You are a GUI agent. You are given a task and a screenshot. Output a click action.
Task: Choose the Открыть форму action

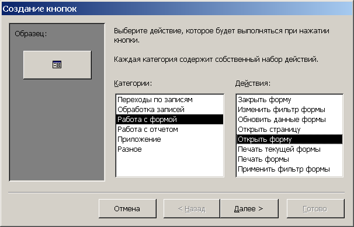point(289,139)
